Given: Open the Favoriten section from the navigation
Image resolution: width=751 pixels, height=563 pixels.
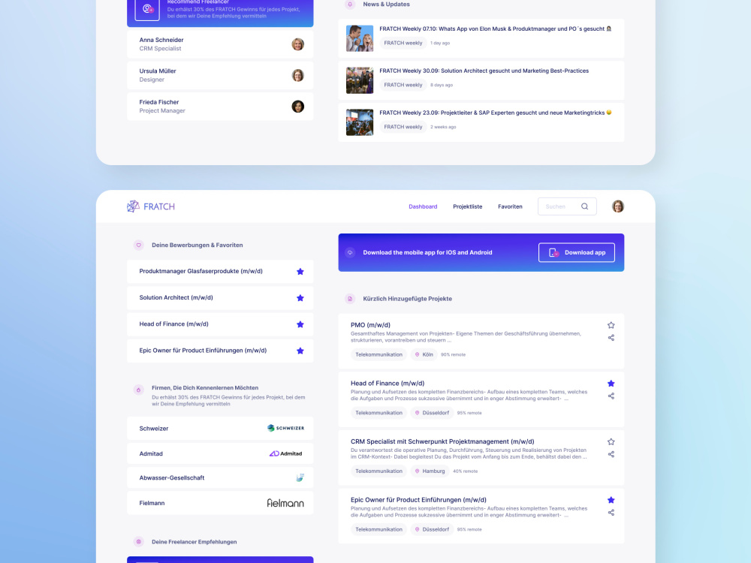Looking at the screenshot, I should (x=510, y=206).
